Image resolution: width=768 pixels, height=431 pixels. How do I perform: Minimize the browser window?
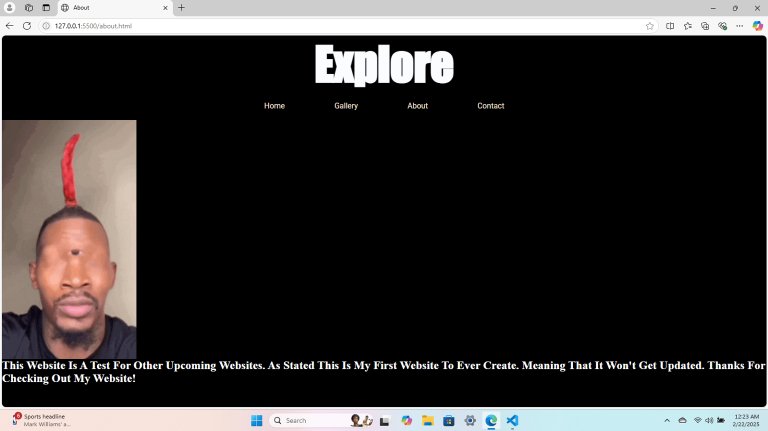coord(713,8)
